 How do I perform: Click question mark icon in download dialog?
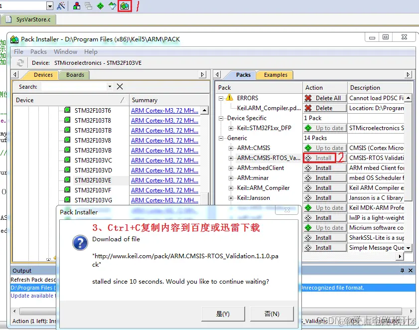[80, 243]
